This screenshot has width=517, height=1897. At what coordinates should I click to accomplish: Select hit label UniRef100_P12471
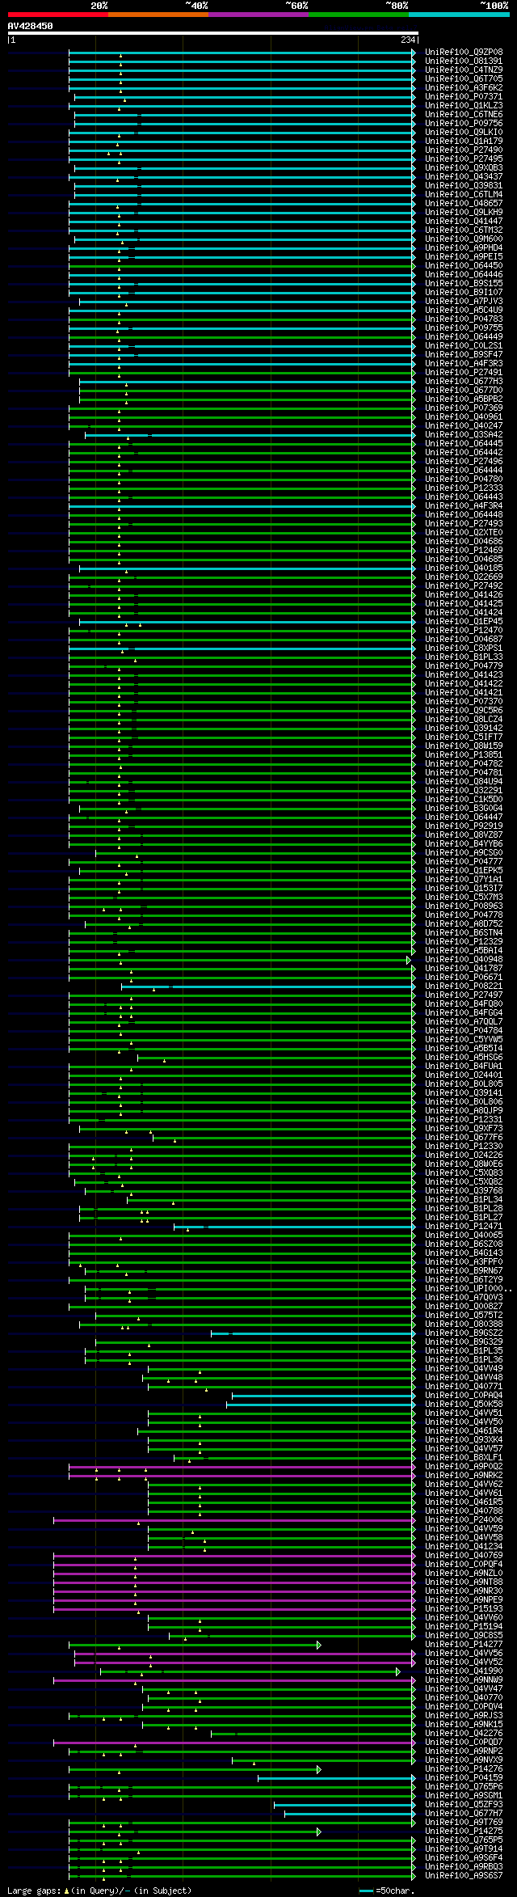click(x=464, y=1227)
